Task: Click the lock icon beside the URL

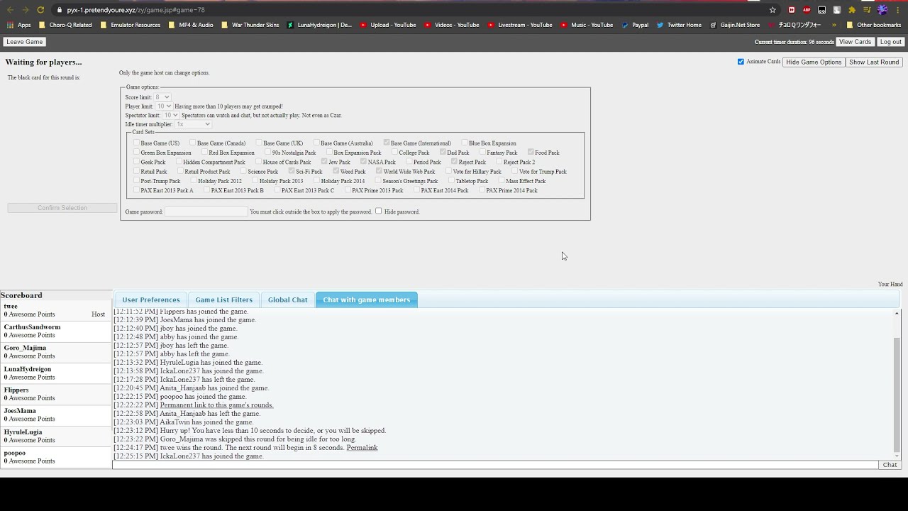Action: coord(60,10)
